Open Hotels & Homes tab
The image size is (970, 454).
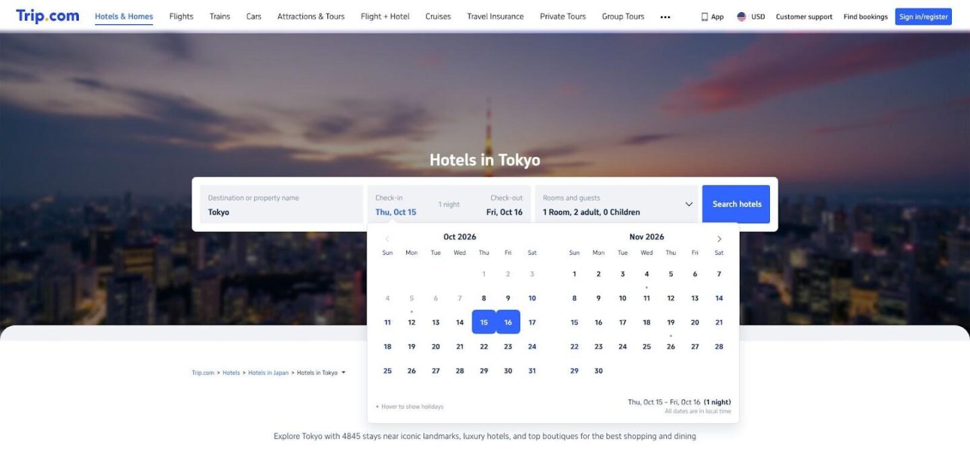pos(124,17)
